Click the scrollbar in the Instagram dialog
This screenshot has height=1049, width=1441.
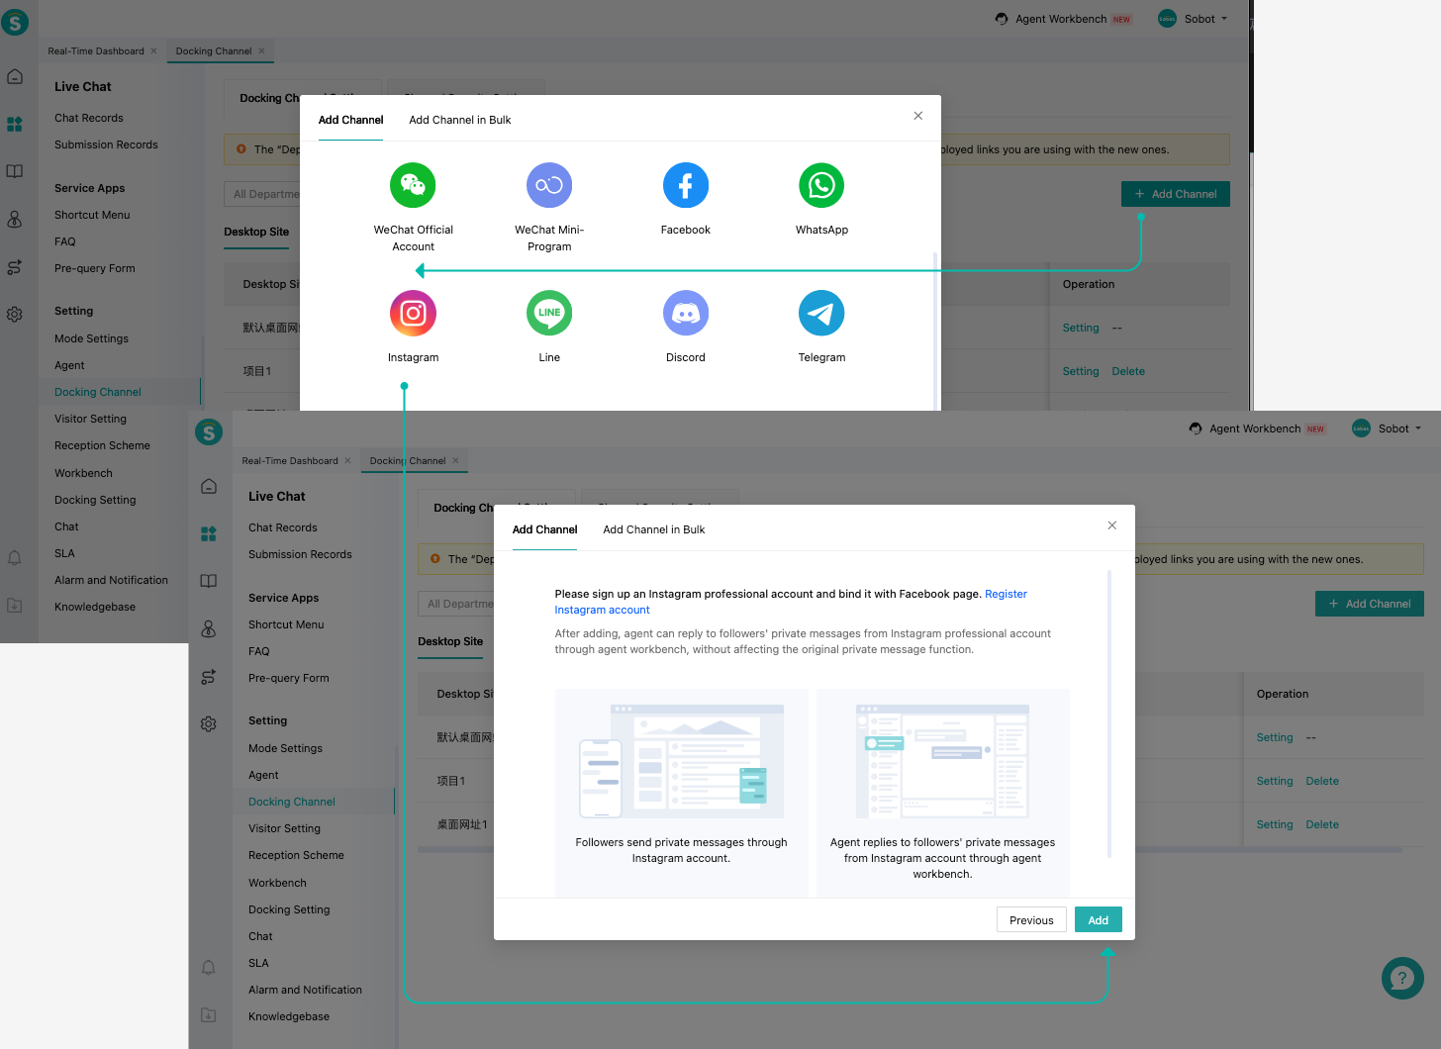tap(1109, 713)
